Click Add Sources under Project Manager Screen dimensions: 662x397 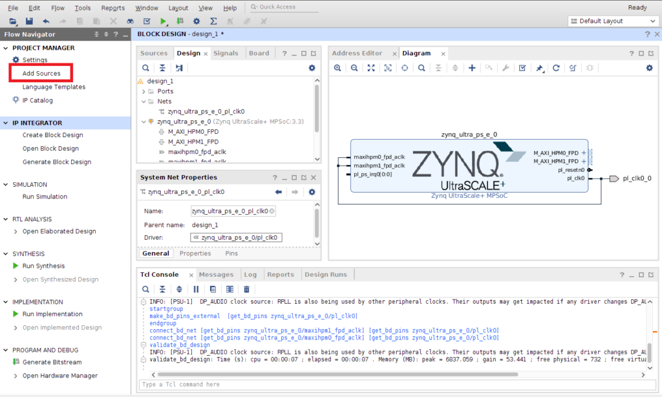tap(41, 73)
